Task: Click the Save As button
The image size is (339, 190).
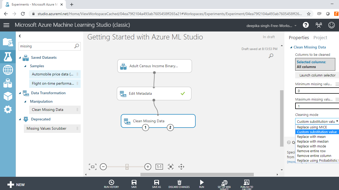Action: click(157, 184)
